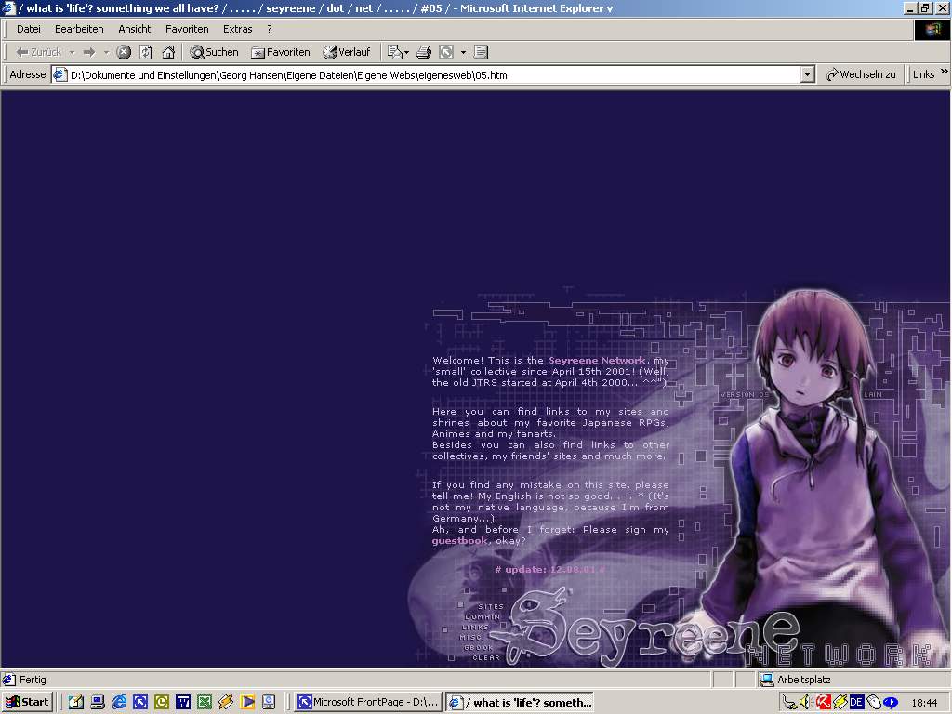This screenshot has height=714, width=952.
Task: Launch Internet Explorer from Quick Launch
Action: [119, 702]
